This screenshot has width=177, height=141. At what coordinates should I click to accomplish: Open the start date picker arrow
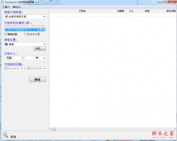pos(22,69)
